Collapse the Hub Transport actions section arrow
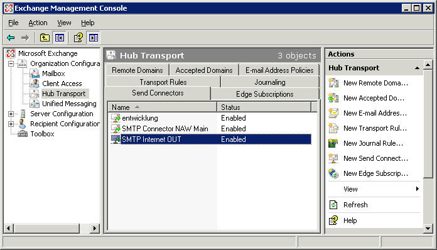This screenshot has width=437, height=250. click(x=417, y=68)
